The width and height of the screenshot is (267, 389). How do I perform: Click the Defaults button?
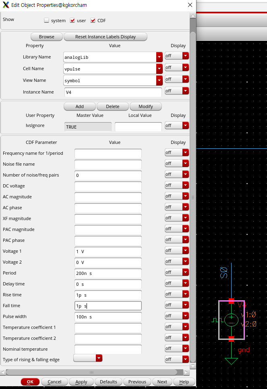tap(108, 382)
